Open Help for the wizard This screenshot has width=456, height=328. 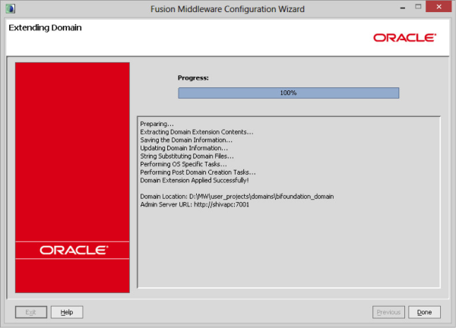(67, 312)
